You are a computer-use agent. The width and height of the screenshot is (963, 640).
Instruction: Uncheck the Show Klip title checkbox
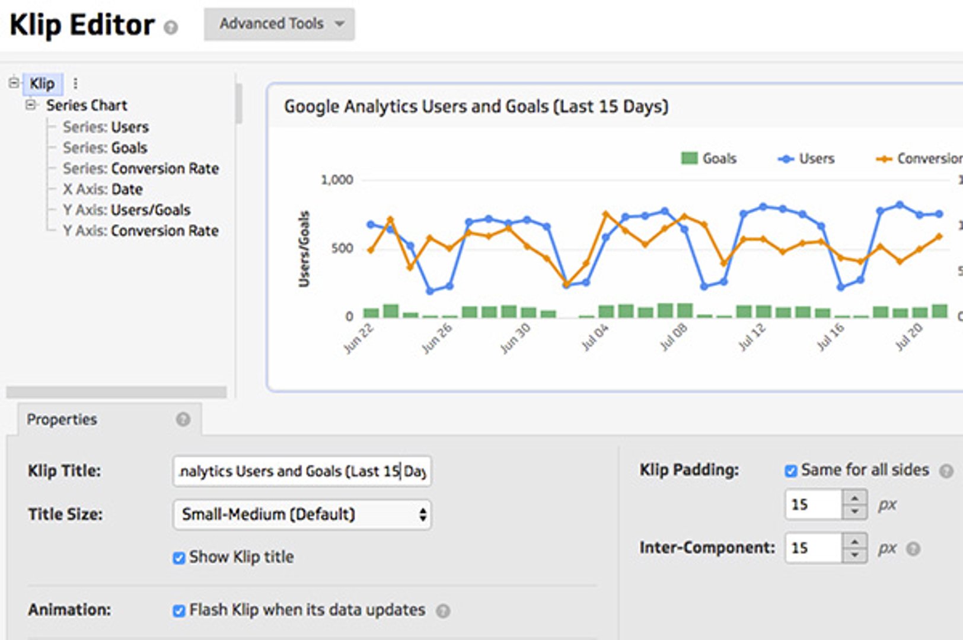178,558
